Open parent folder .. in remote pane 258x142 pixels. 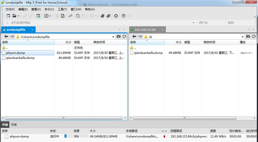tap(133, 48)
